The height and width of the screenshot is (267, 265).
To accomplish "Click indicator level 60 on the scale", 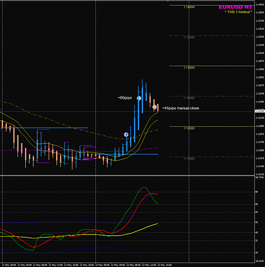I will (256, 212).
